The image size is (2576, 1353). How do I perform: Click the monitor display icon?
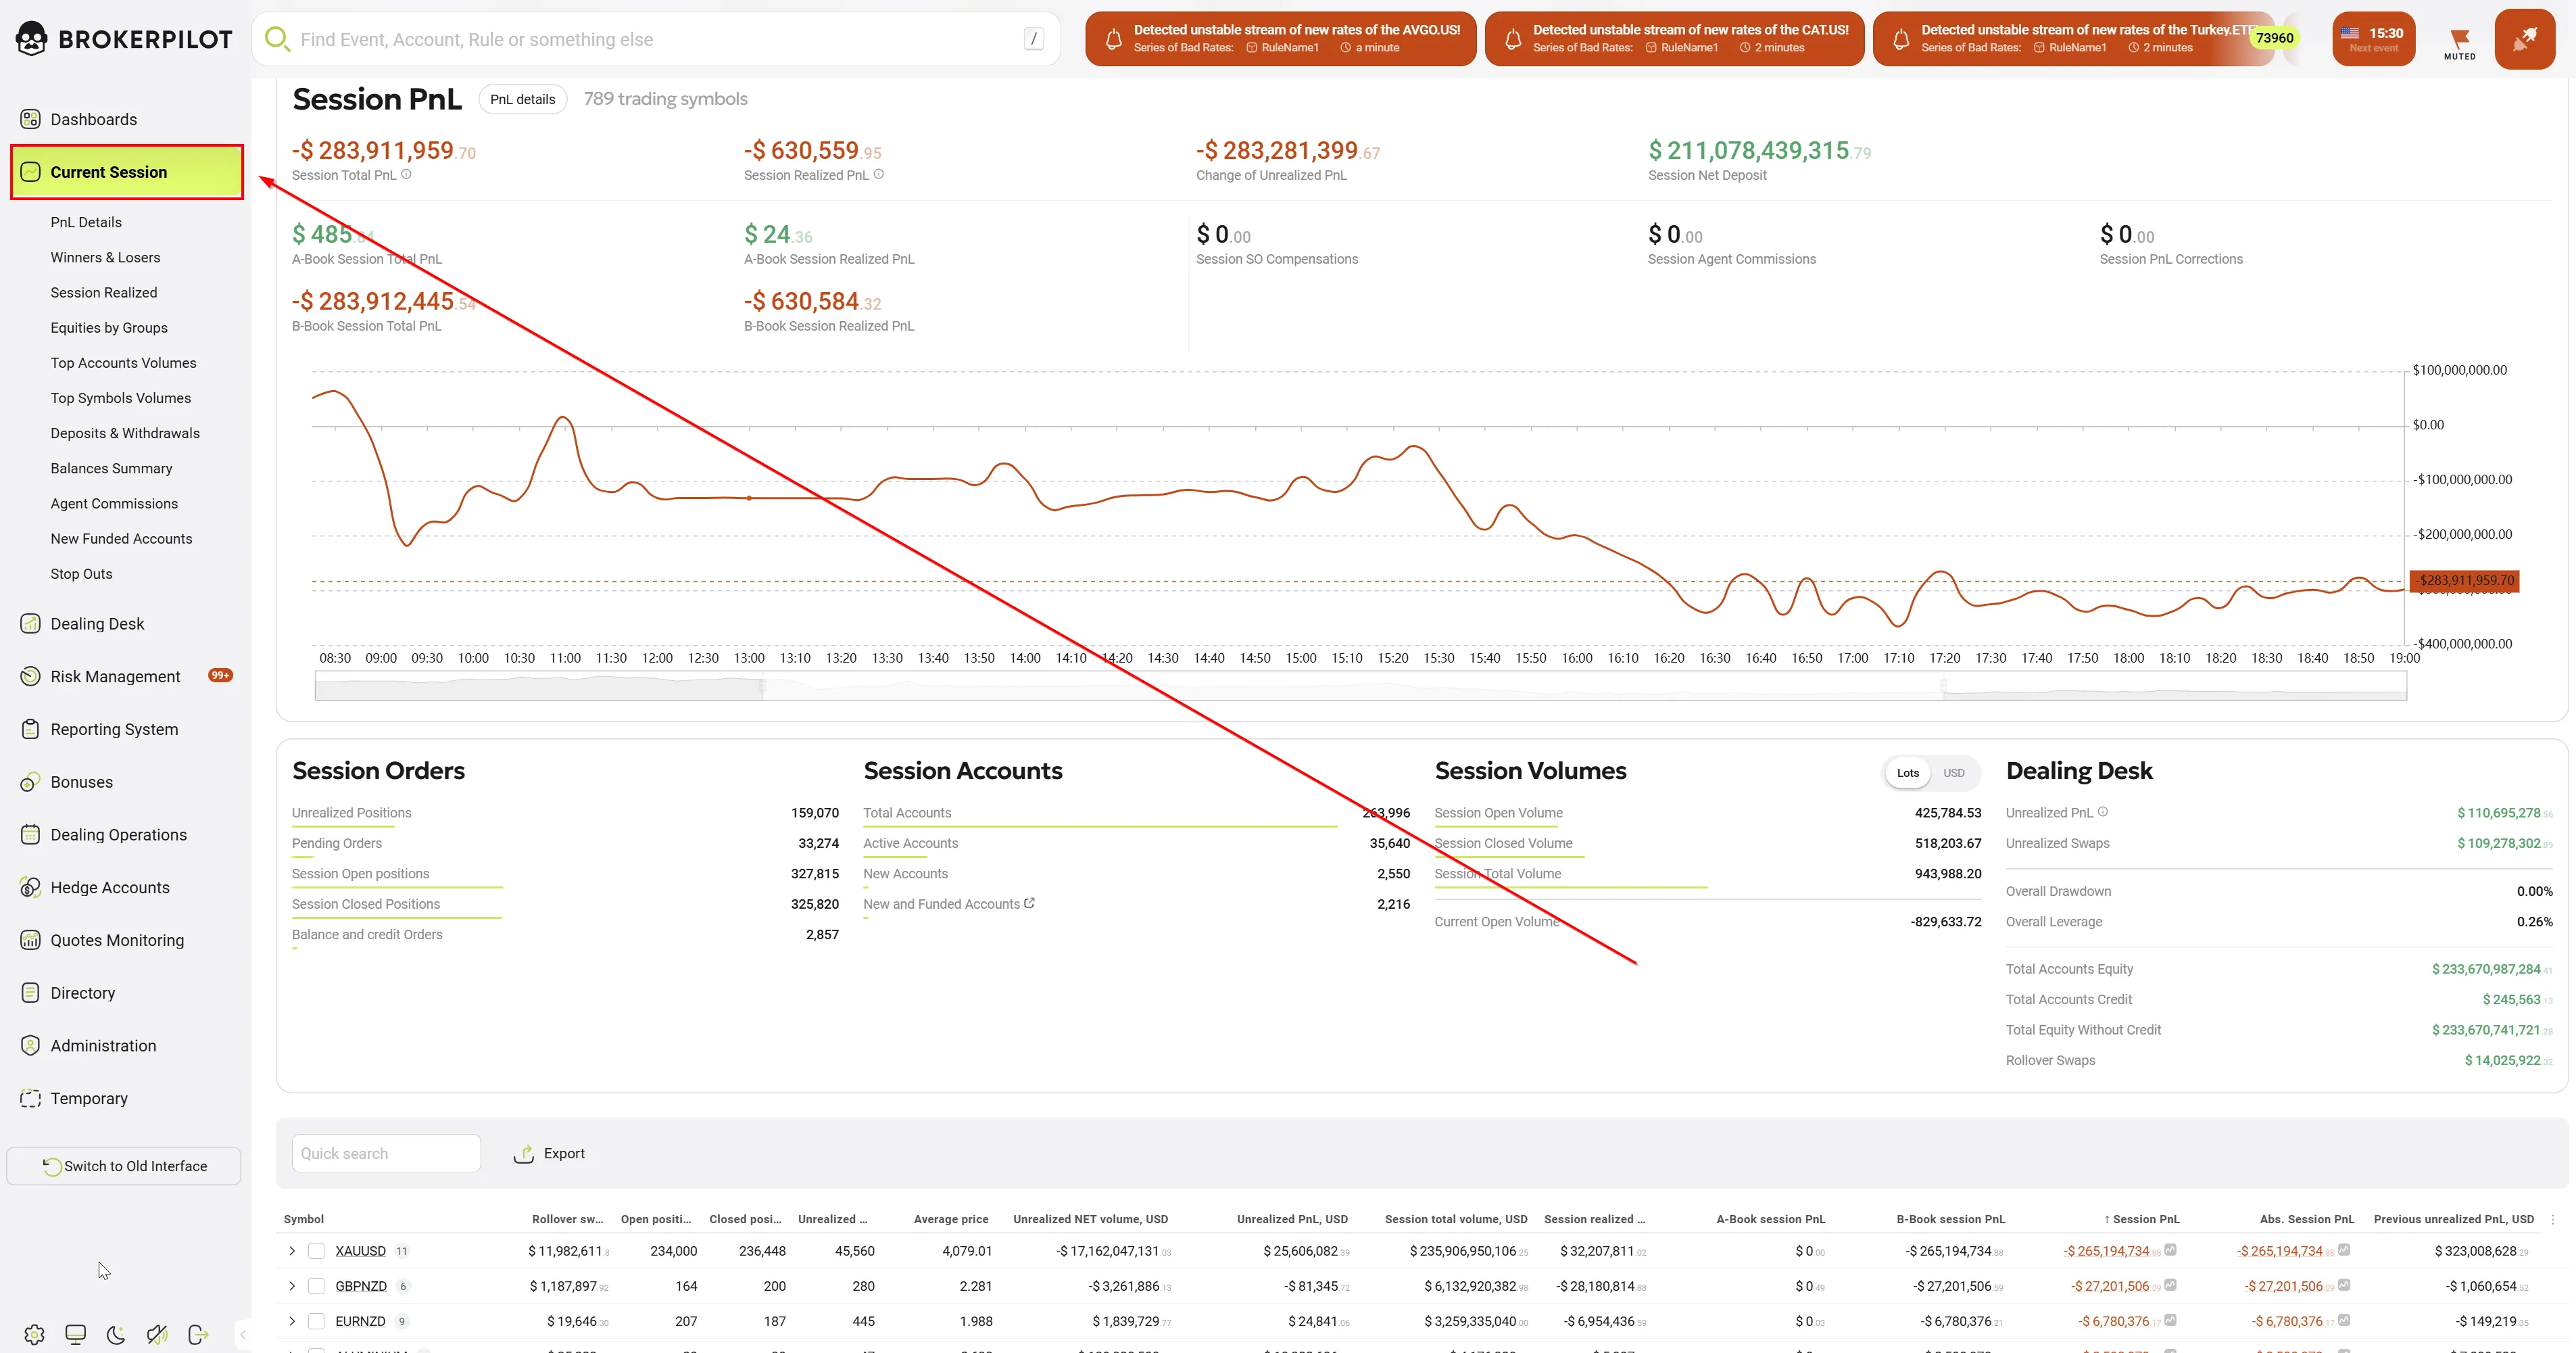point(75,1334)
